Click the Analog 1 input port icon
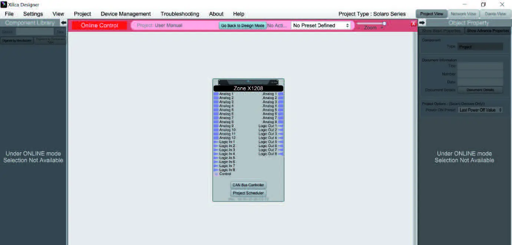Image resolution: width=512 pixels, height=245 pixels. (x=216, y=94)
